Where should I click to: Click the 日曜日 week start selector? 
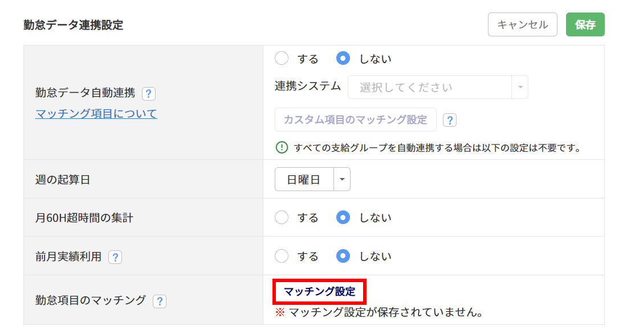[312, 180]
